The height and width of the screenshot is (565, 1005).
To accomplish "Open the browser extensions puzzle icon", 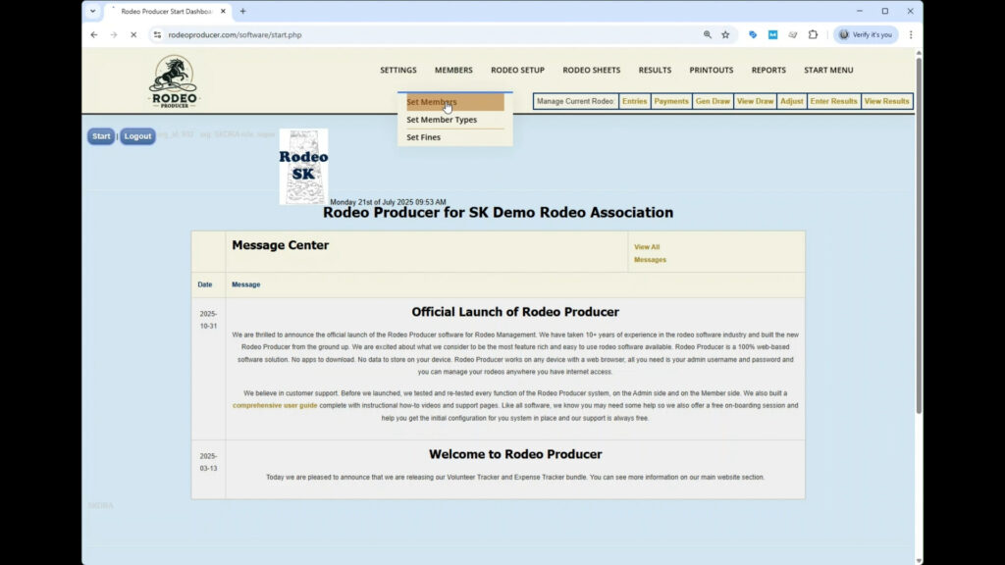I will click(813, 34).
